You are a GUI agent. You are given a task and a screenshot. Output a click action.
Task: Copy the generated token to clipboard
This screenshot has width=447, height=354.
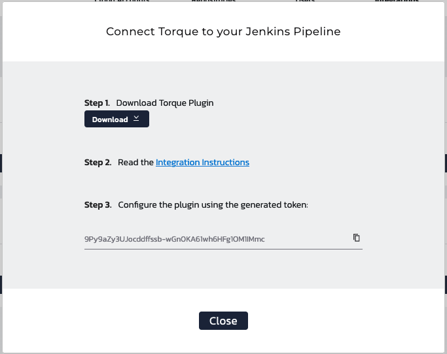pos(356,238)
